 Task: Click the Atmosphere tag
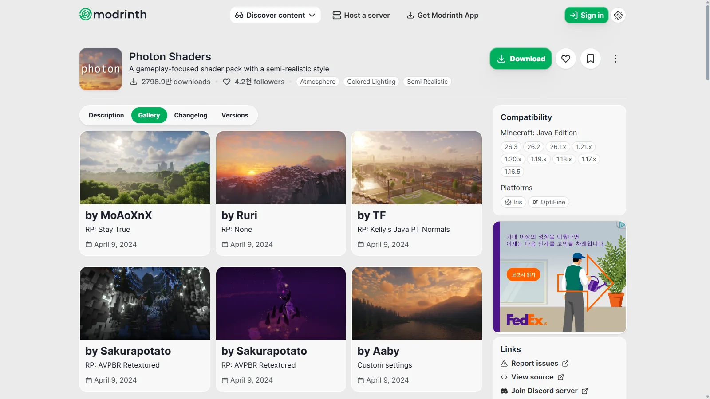pos(318,82)
